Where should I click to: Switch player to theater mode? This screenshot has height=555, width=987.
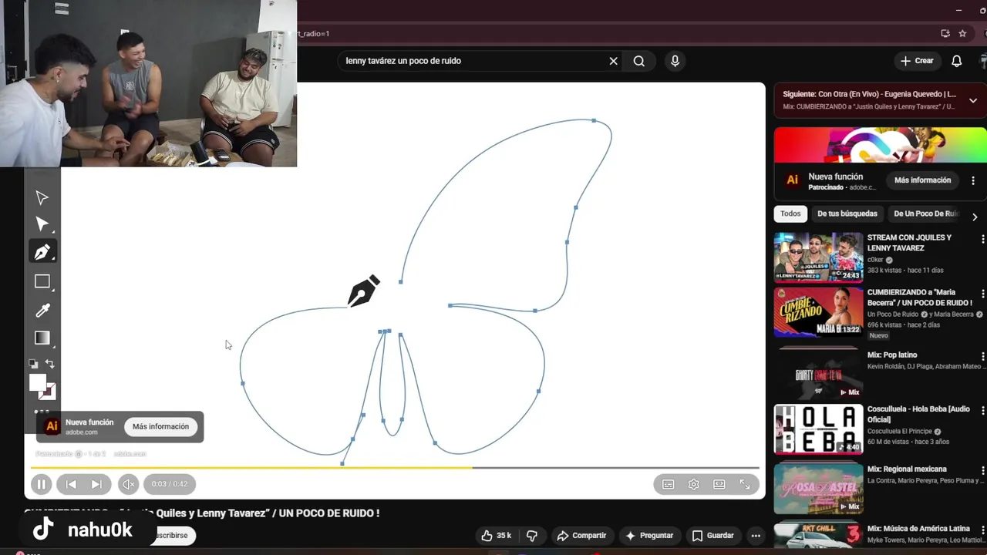(x=719, y=484)
